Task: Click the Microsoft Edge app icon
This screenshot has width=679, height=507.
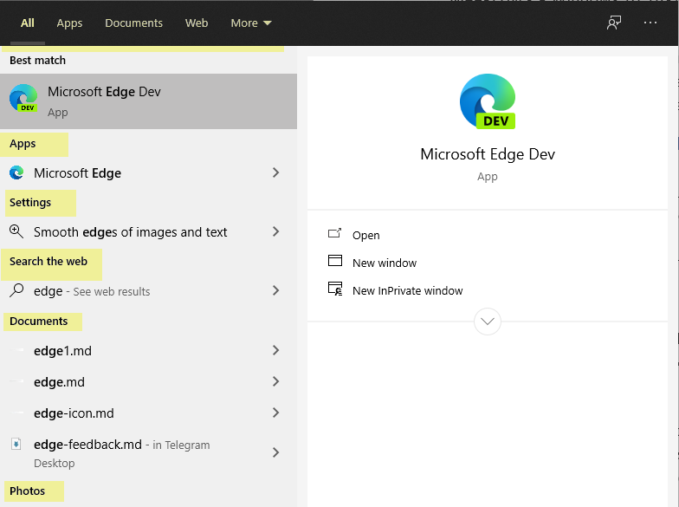Action: coord(16,173)
